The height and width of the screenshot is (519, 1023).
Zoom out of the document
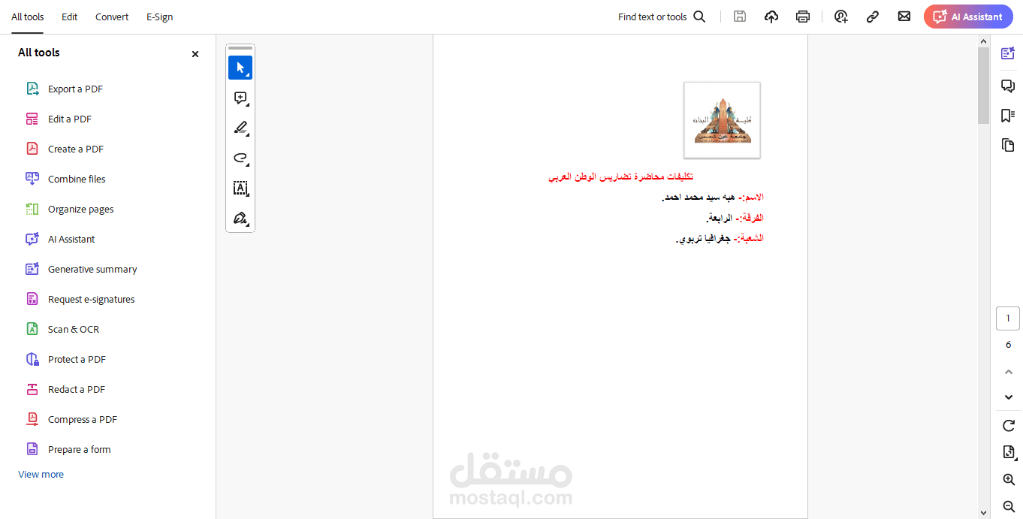point(1009,506)
